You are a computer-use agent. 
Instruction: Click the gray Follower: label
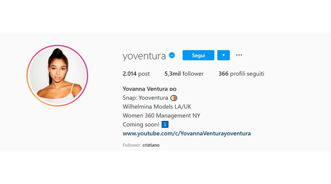click(x=132, y=145)
